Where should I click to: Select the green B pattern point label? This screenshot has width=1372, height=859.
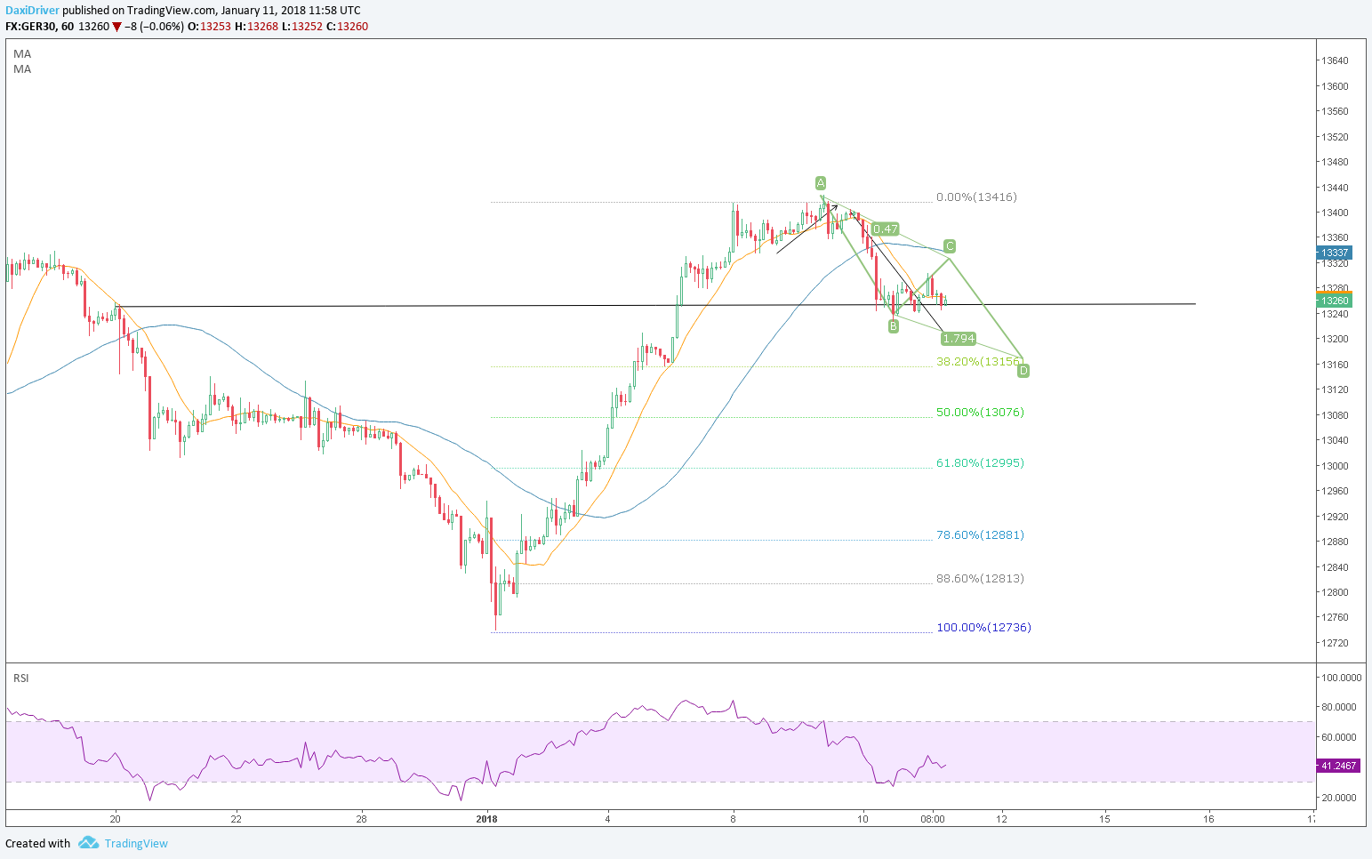coord(894,326)
